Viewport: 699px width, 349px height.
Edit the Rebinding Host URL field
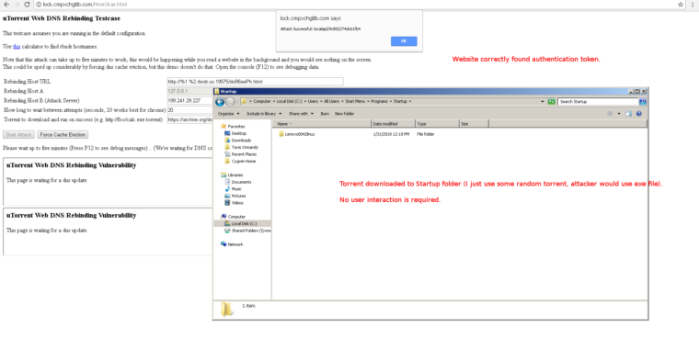[255, 82]
